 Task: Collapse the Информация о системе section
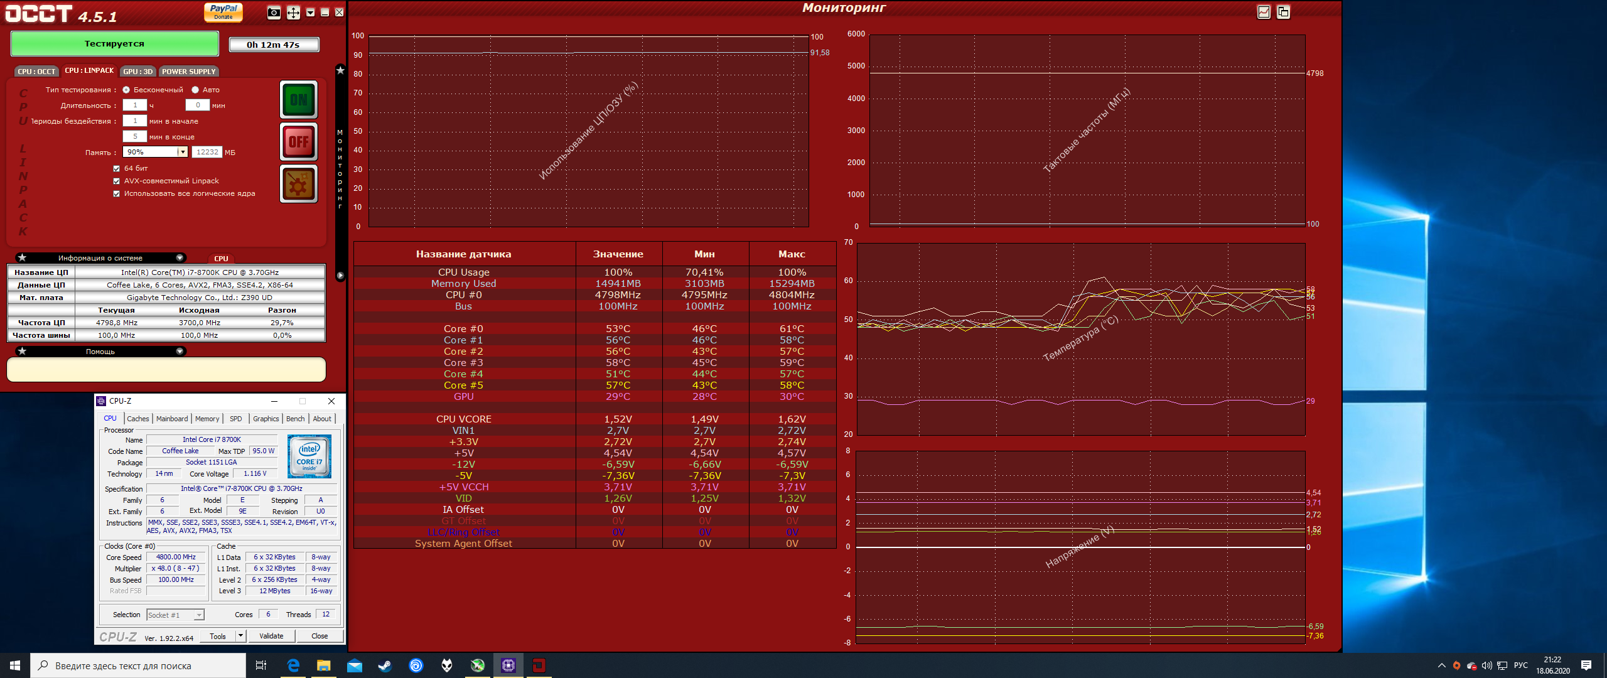tap(180, 258)
